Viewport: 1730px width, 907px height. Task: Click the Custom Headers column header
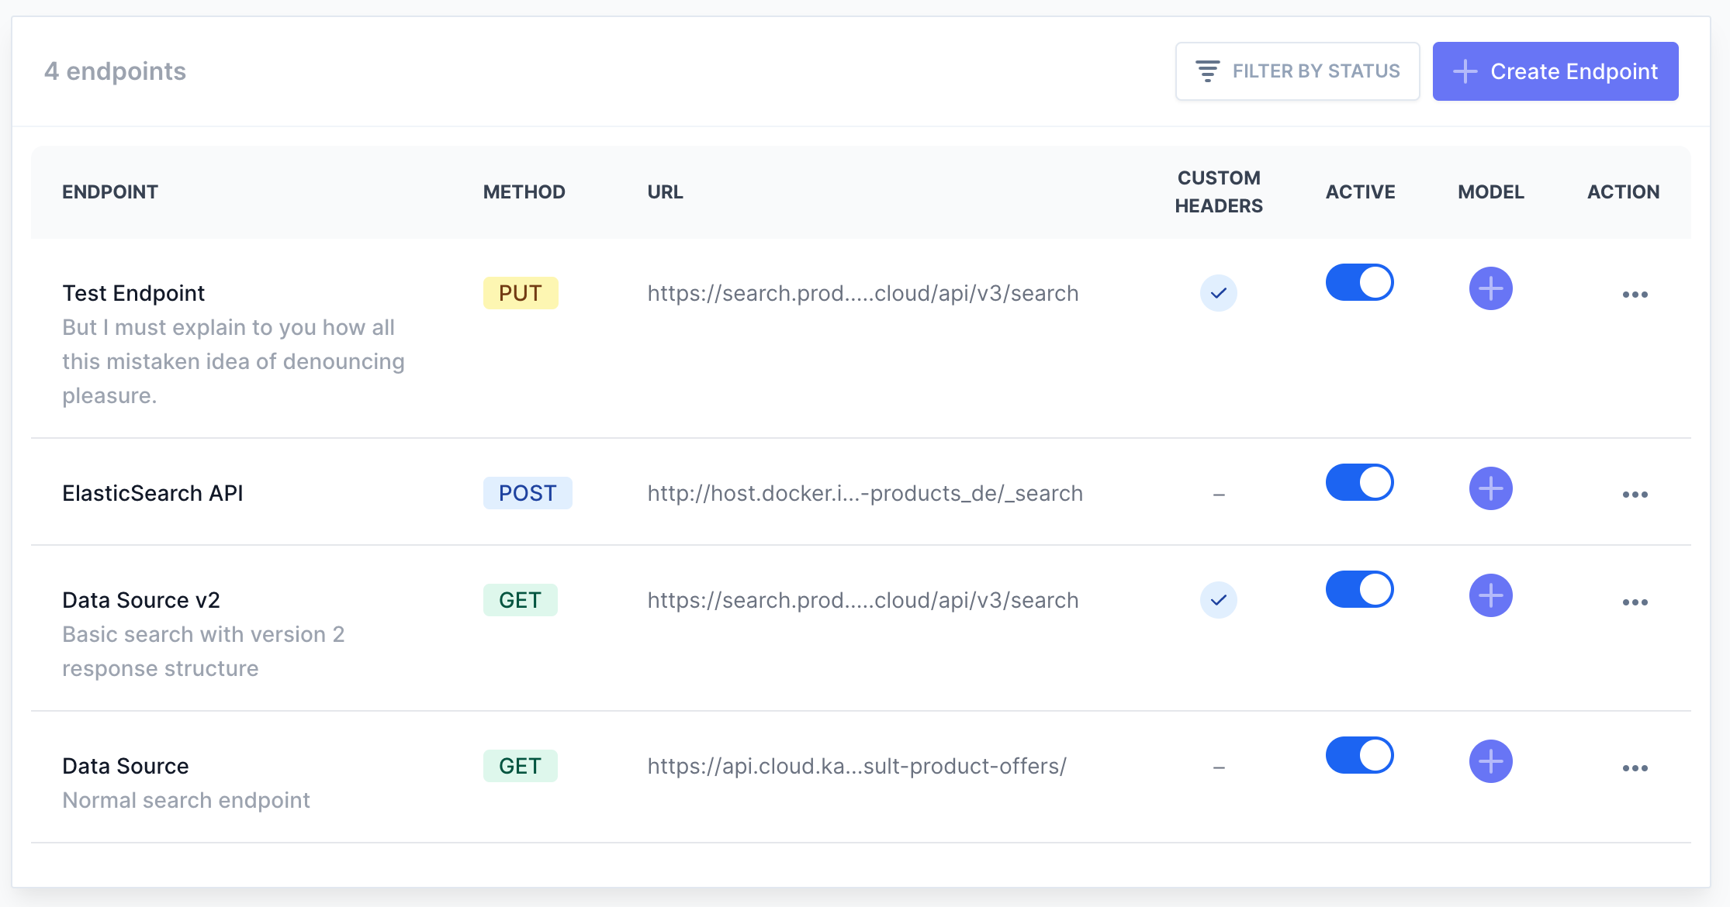pyautogui.click(x=1218, y=192)
